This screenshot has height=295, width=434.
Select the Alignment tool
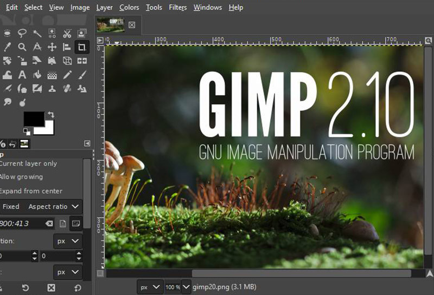67,47
